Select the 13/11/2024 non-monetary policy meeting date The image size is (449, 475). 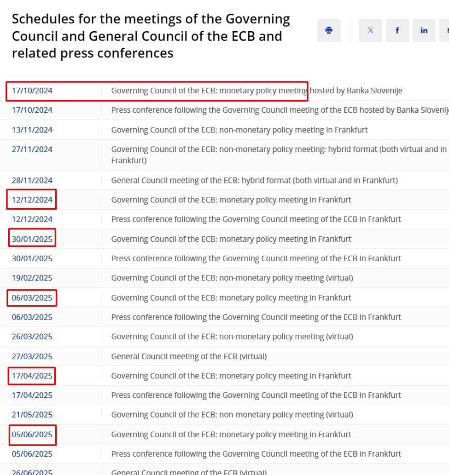tap(32, 130)
